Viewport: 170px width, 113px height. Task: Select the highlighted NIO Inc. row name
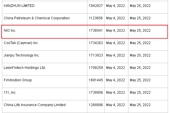click(10, 31)
